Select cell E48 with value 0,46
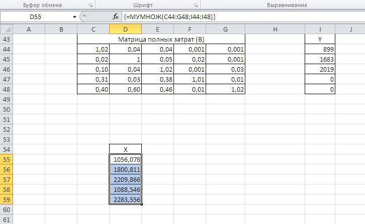This screenshot has width=365, height=224. pos(157,89)
